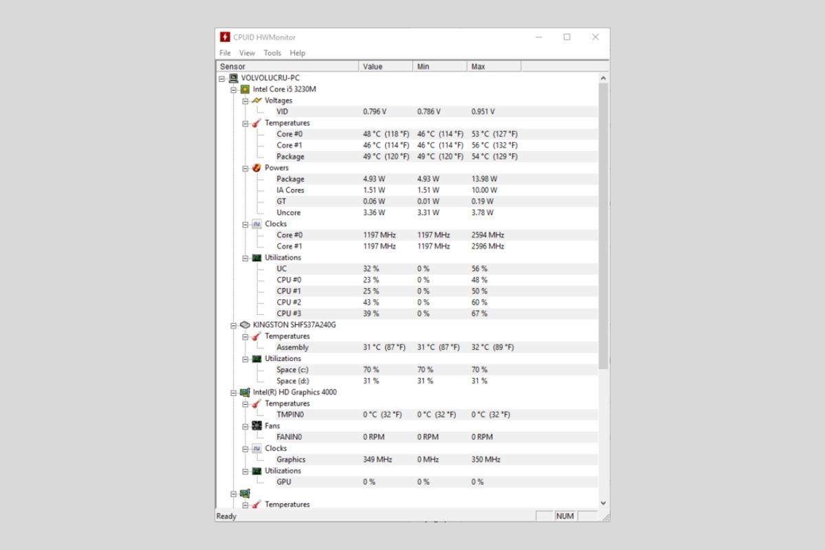Click the 2594 MHz max clock value

coord(487,235)
